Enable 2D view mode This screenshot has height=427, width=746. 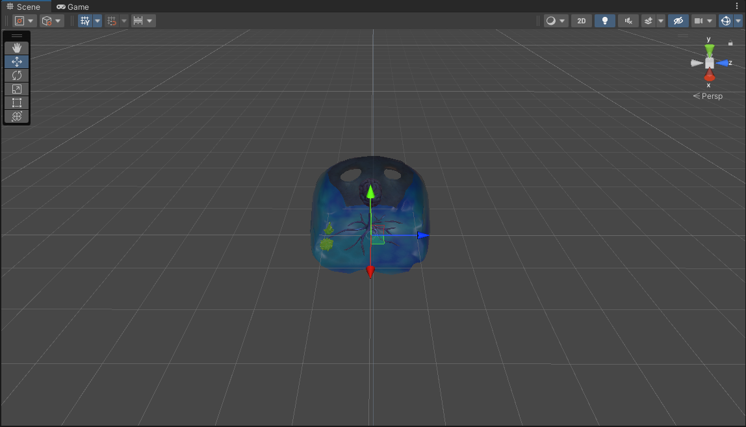(582, 21)
